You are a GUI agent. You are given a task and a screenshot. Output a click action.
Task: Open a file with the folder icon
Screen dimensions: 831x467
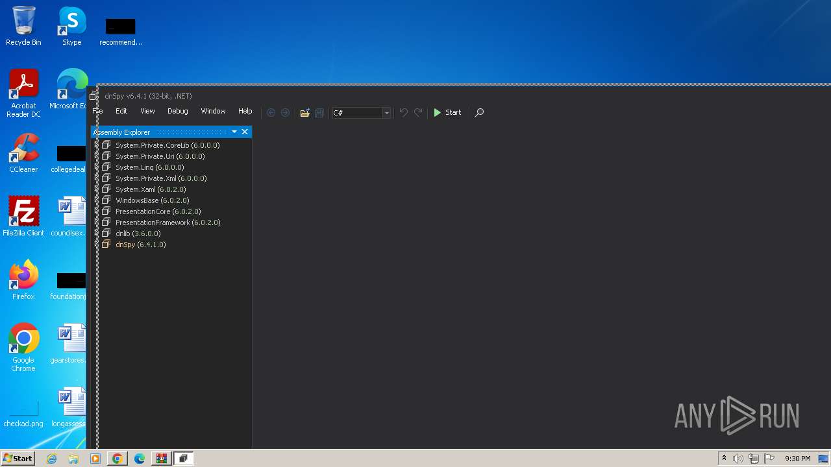304,112
